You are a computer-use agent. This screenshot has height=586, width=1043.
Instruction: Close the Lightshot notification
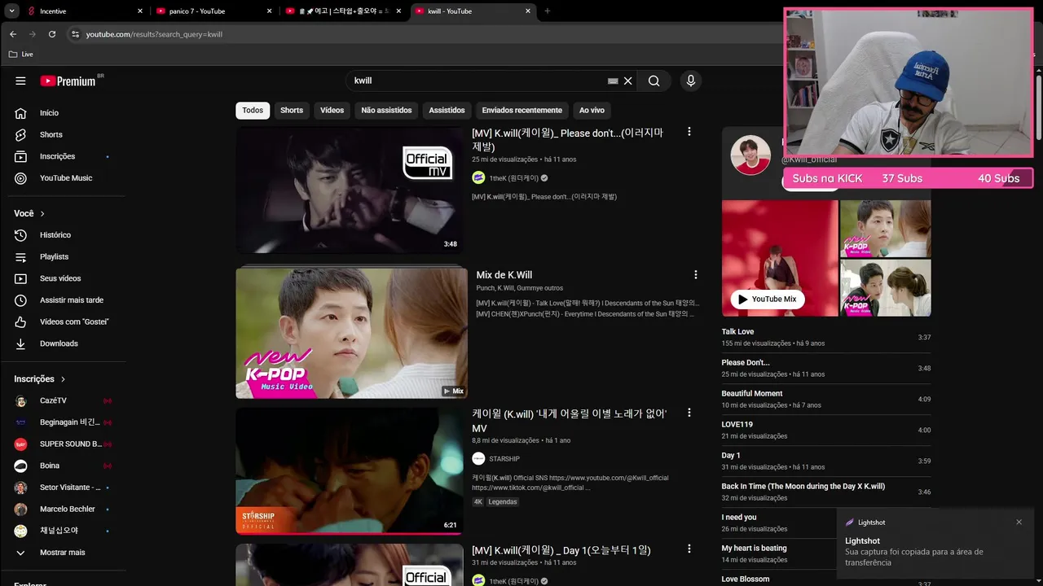1019,523
